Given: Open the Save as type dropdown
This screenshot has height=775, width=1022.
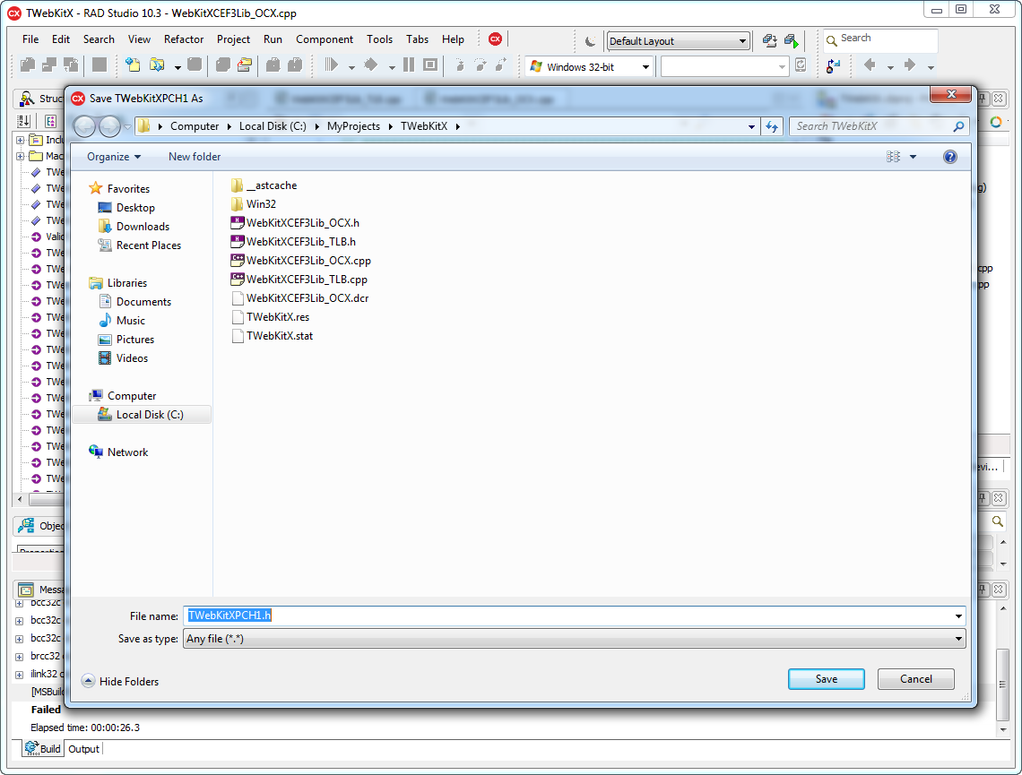Looking at the screenshot, I should click(575, 639).
